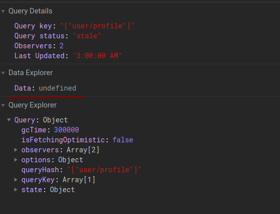This screenshot has height=214, width=280.
Task: Click the Query status value "stale"
Action: pyautogui.click(x=87, y=36)
